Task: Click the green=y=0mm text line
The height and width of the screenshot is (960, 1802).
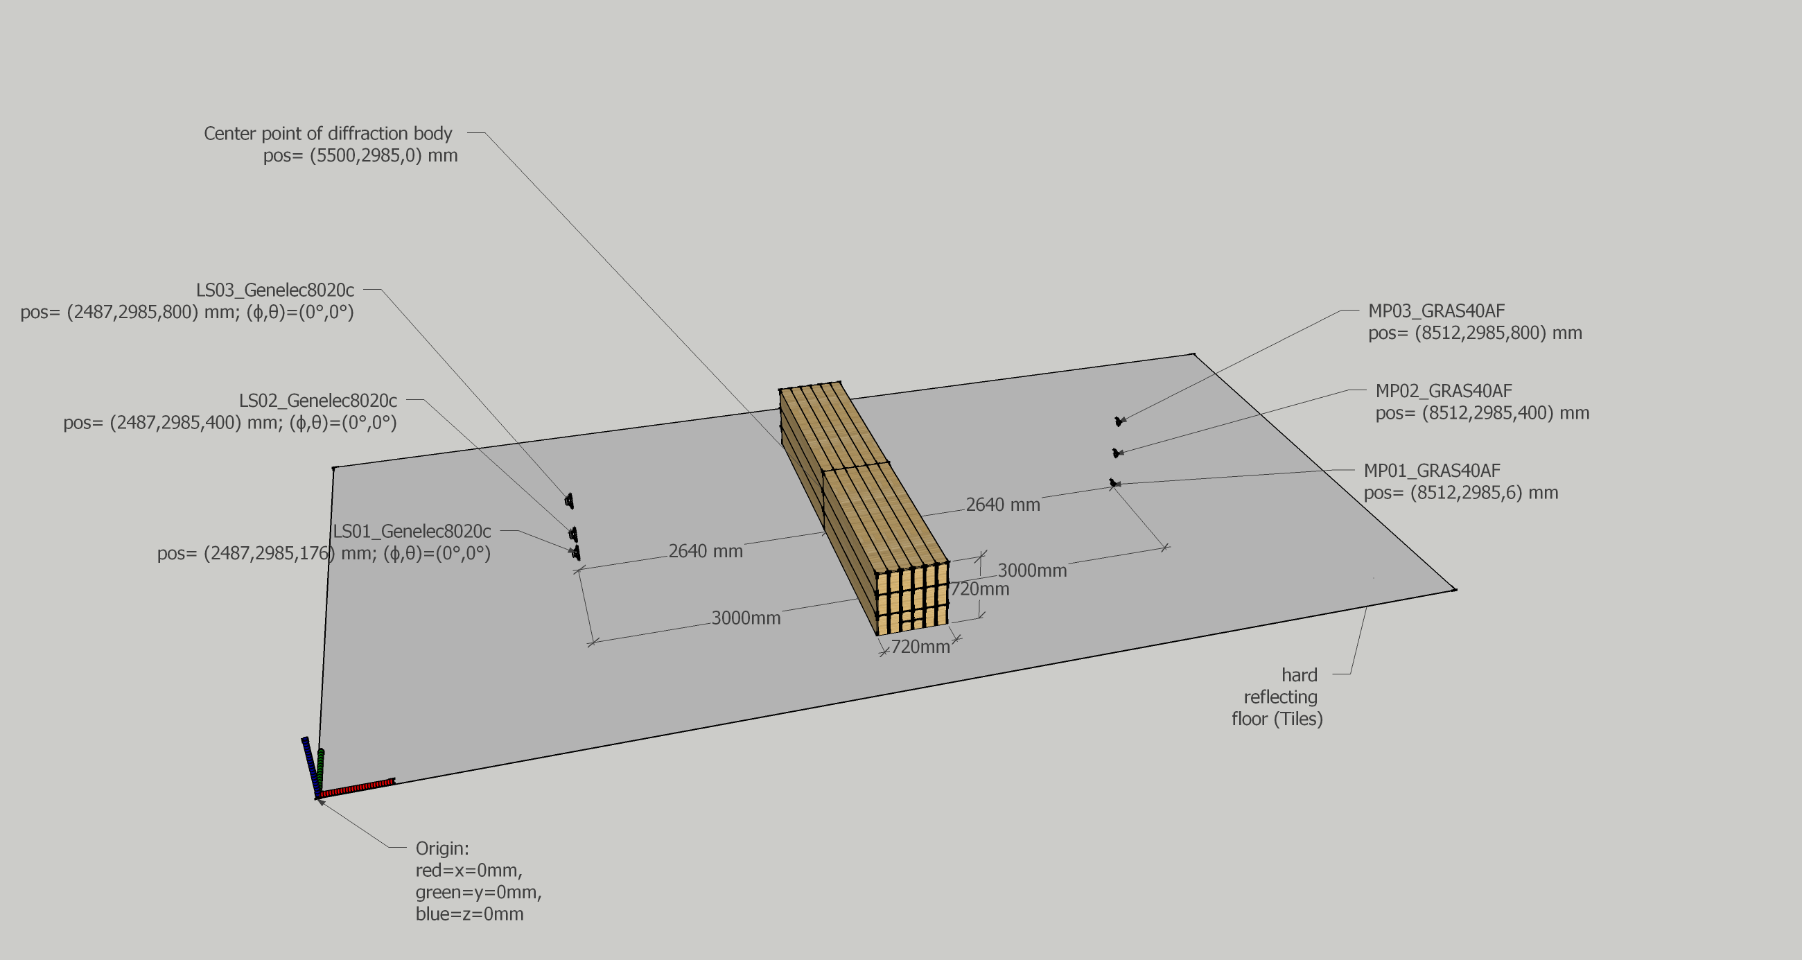Action: (x=478, y=893)
